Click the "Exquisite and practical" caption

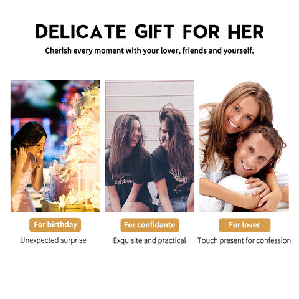(149, 240)
